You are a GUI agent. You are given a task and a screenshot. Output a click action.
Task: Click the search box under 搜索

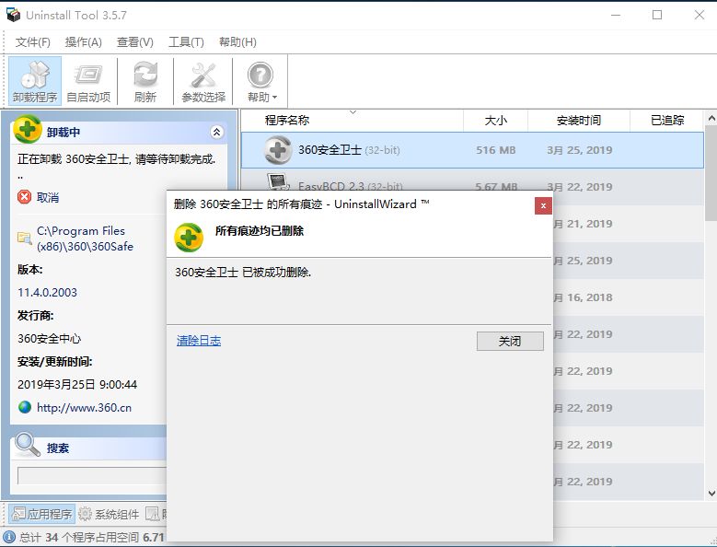pyautogui.click(x=91, y=476)
